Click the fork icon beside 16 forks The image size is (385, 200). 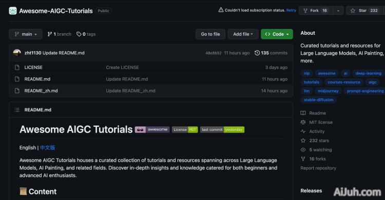click(x=303, y=159)
